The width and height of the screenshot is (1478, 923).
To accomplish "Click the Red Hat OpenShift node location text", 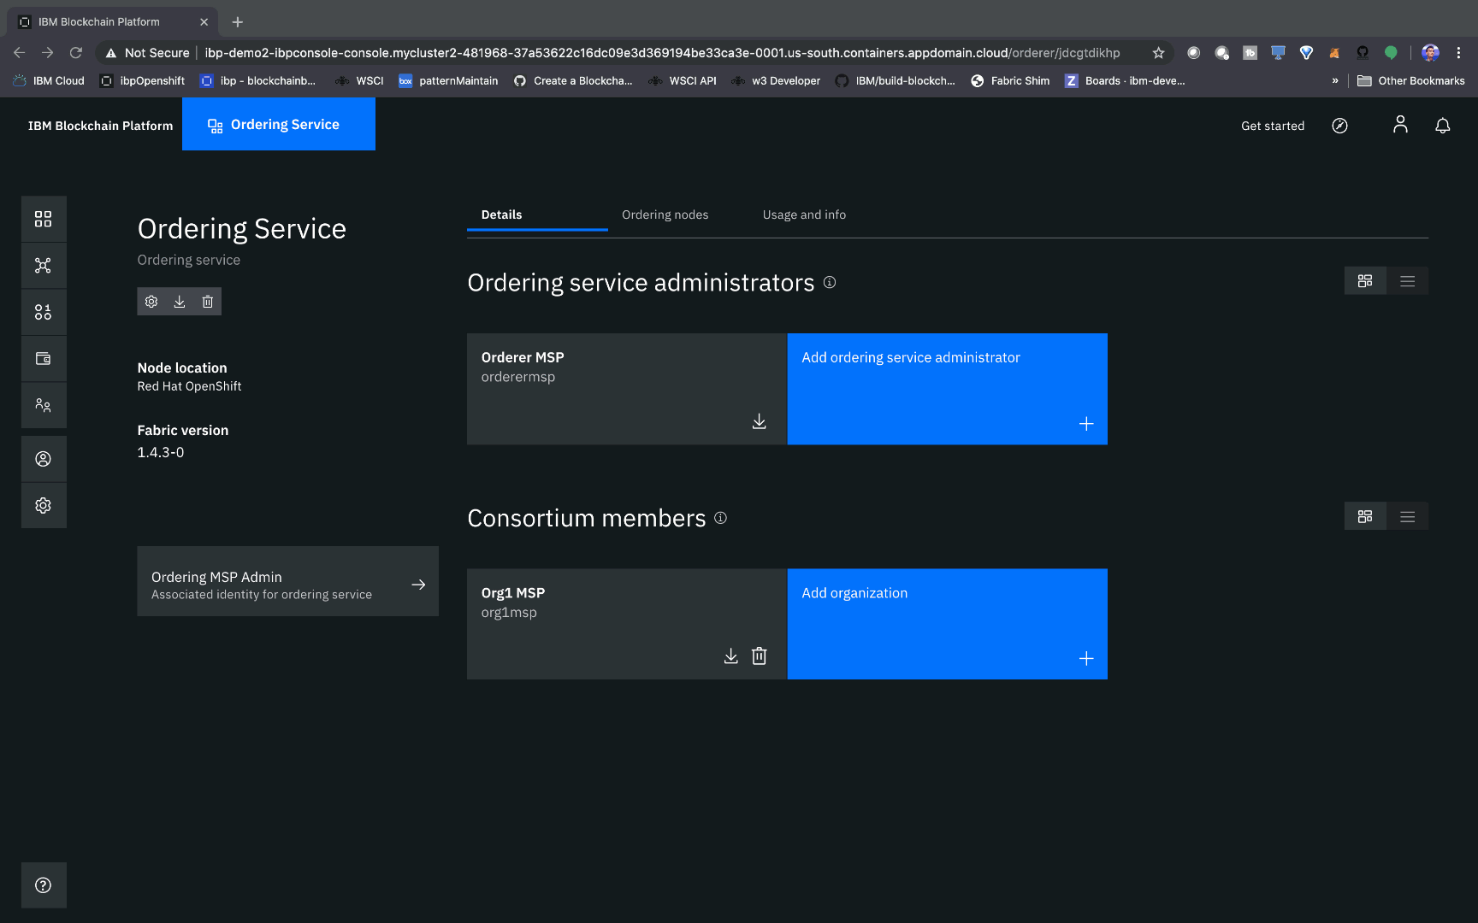I will point(190,386).
